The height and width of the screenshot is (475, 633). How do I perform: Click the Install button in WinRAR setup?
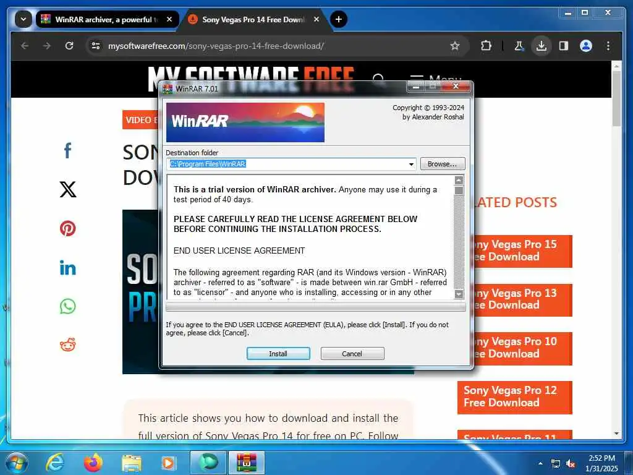(278, 353)
